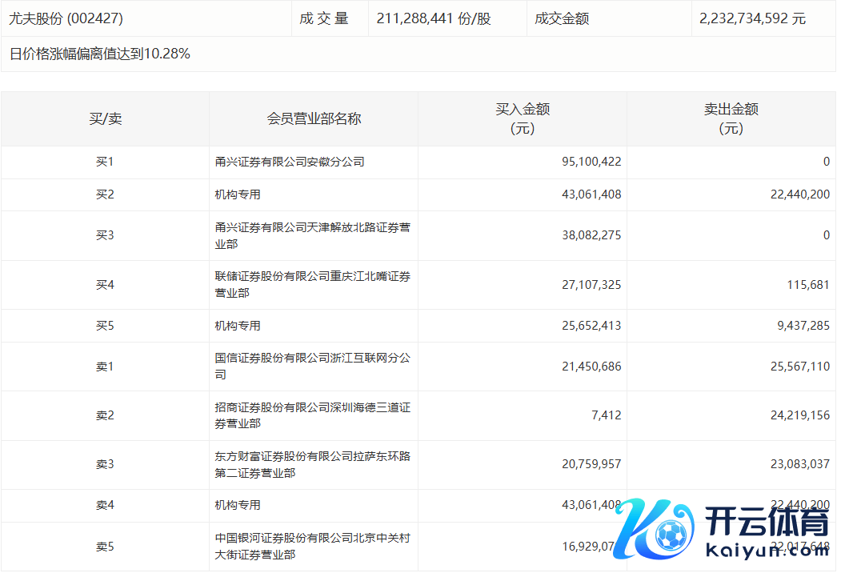Select 甬兴证券有限公司安徽分公司 in the 买1 row
The height and width of the screenshot is (577, 841).
point(290,162)
